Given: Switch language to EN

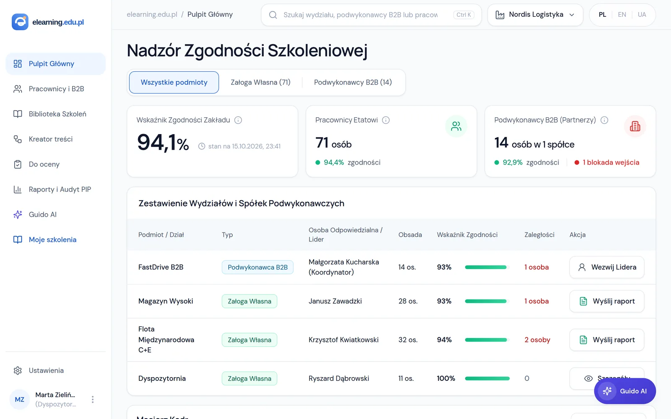Looking at the screenshot, I should pyautogui.click(x=622, y=15).
